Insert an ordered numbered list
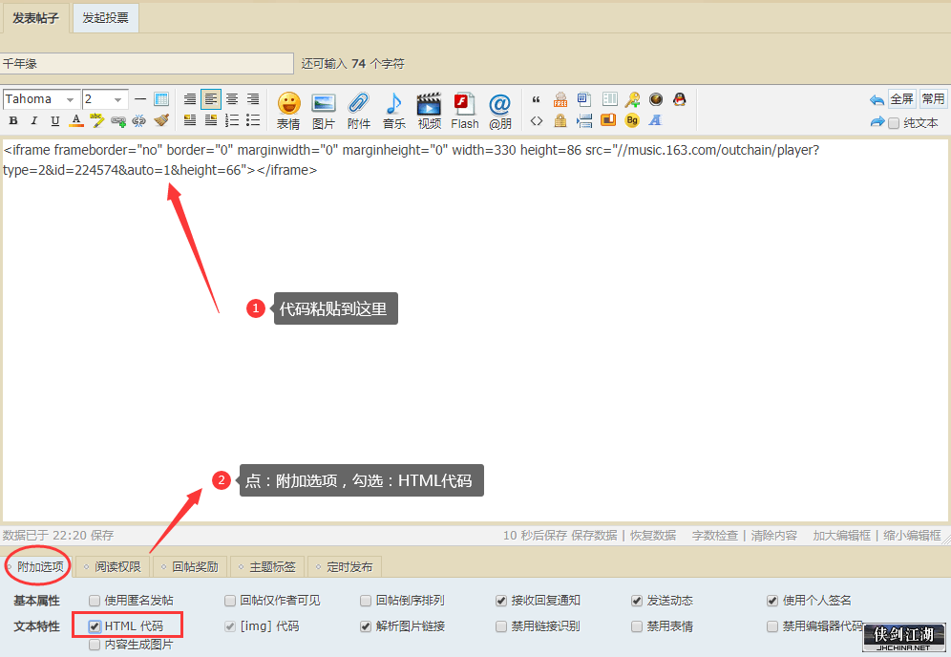 coord(232,120)
